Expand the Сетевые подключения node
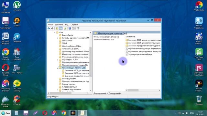 58,90
